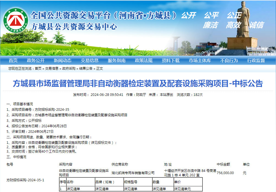Viewport: 276px width, 192px height.
Task: Go to the 政务公开 menu section
Action: point(36,61)
